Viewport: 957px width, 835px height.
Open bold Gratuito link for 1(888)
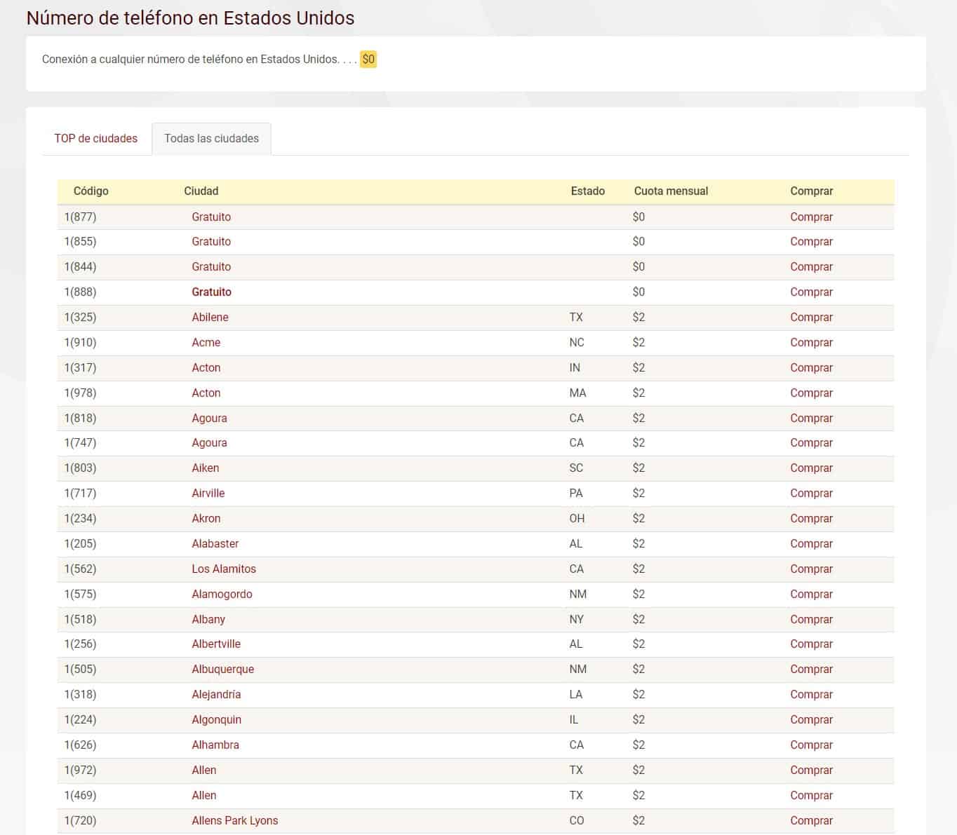coord(211,292)
